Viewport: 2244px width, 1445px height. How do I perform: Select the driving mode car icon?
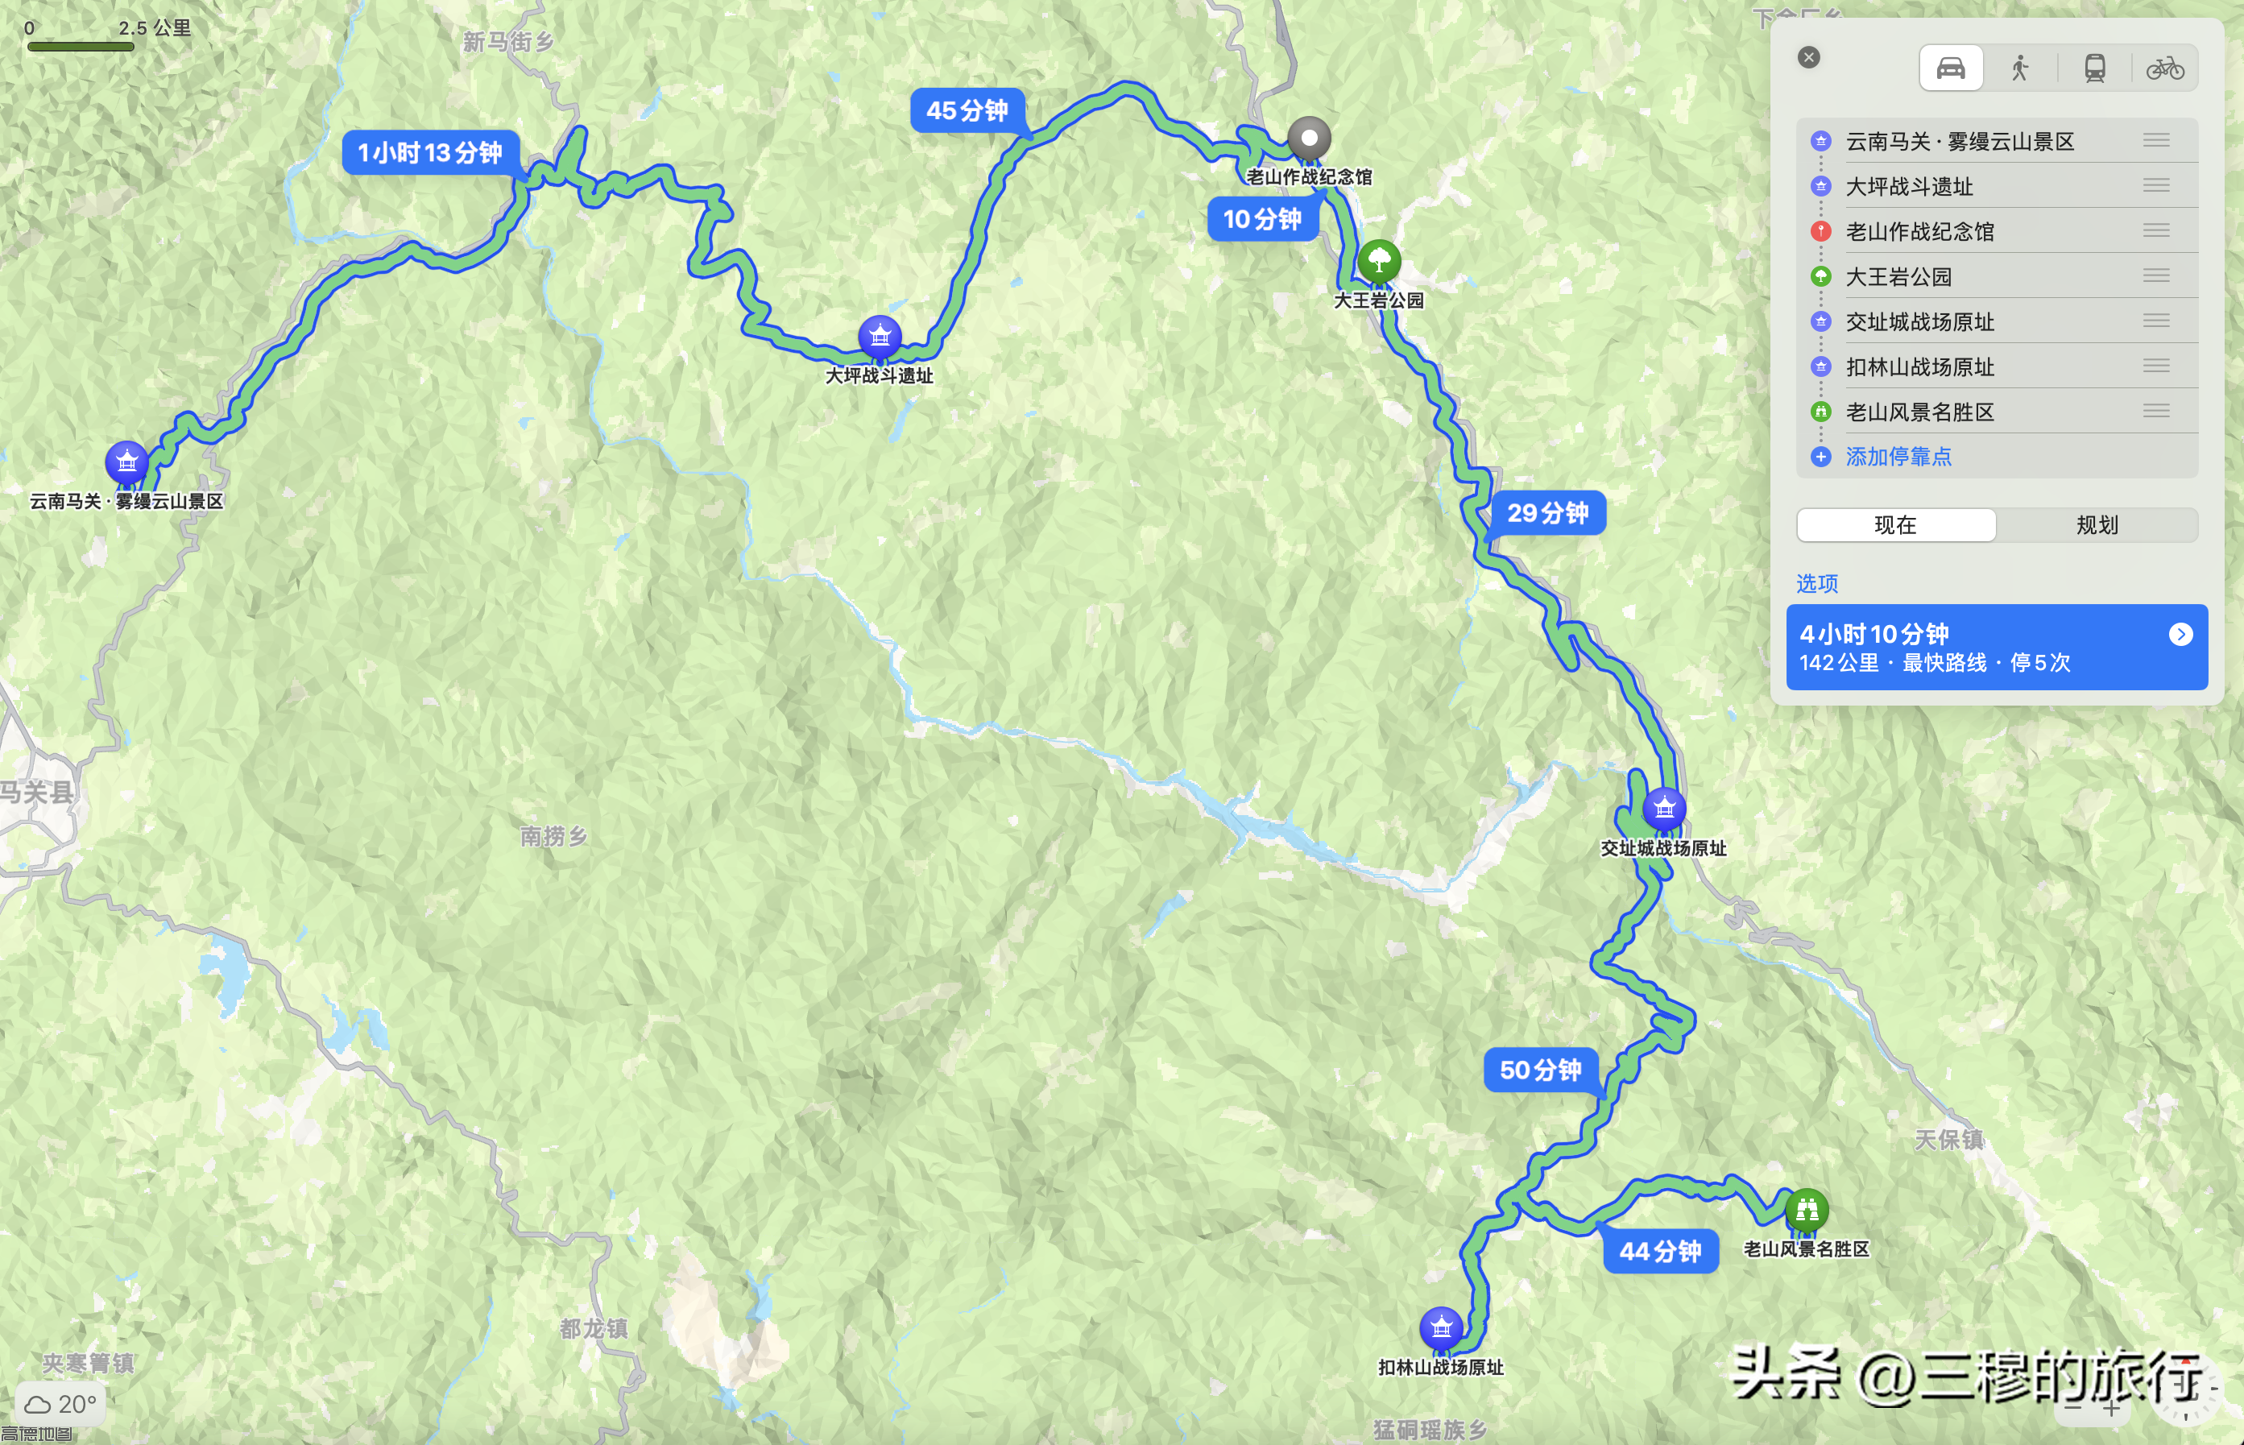click(1950, 68)
